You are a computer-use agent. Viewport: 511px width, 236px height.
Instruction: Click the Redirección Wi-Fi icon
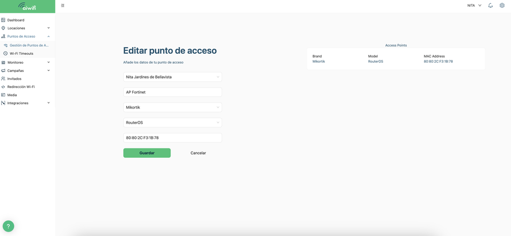tap(3, 87)
